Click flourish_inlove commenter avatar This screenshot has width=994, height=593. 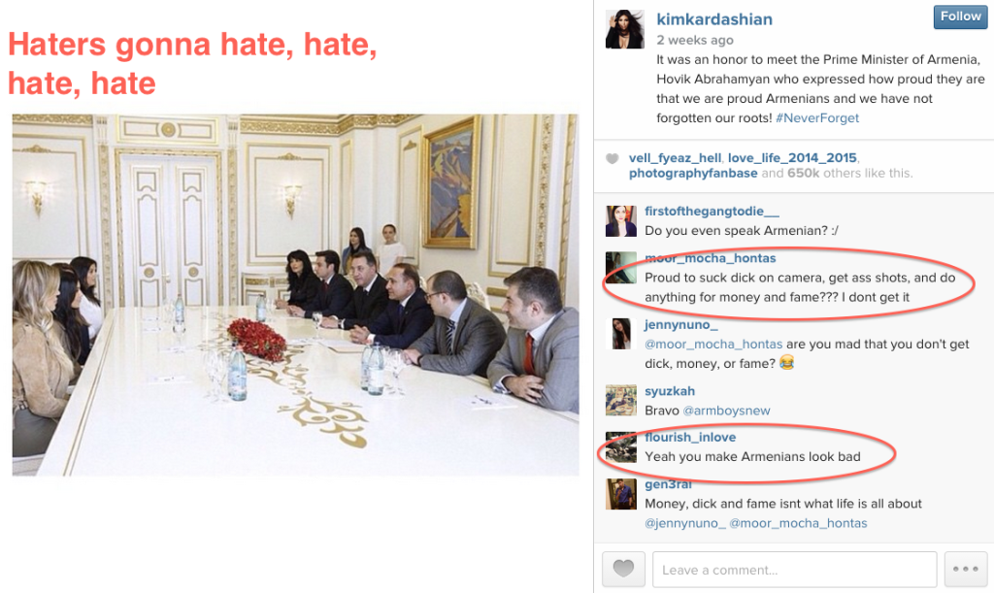pos(620,447)
